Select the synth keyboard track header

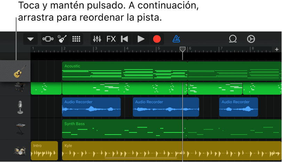pyautogui.click(x=15, y=129)
